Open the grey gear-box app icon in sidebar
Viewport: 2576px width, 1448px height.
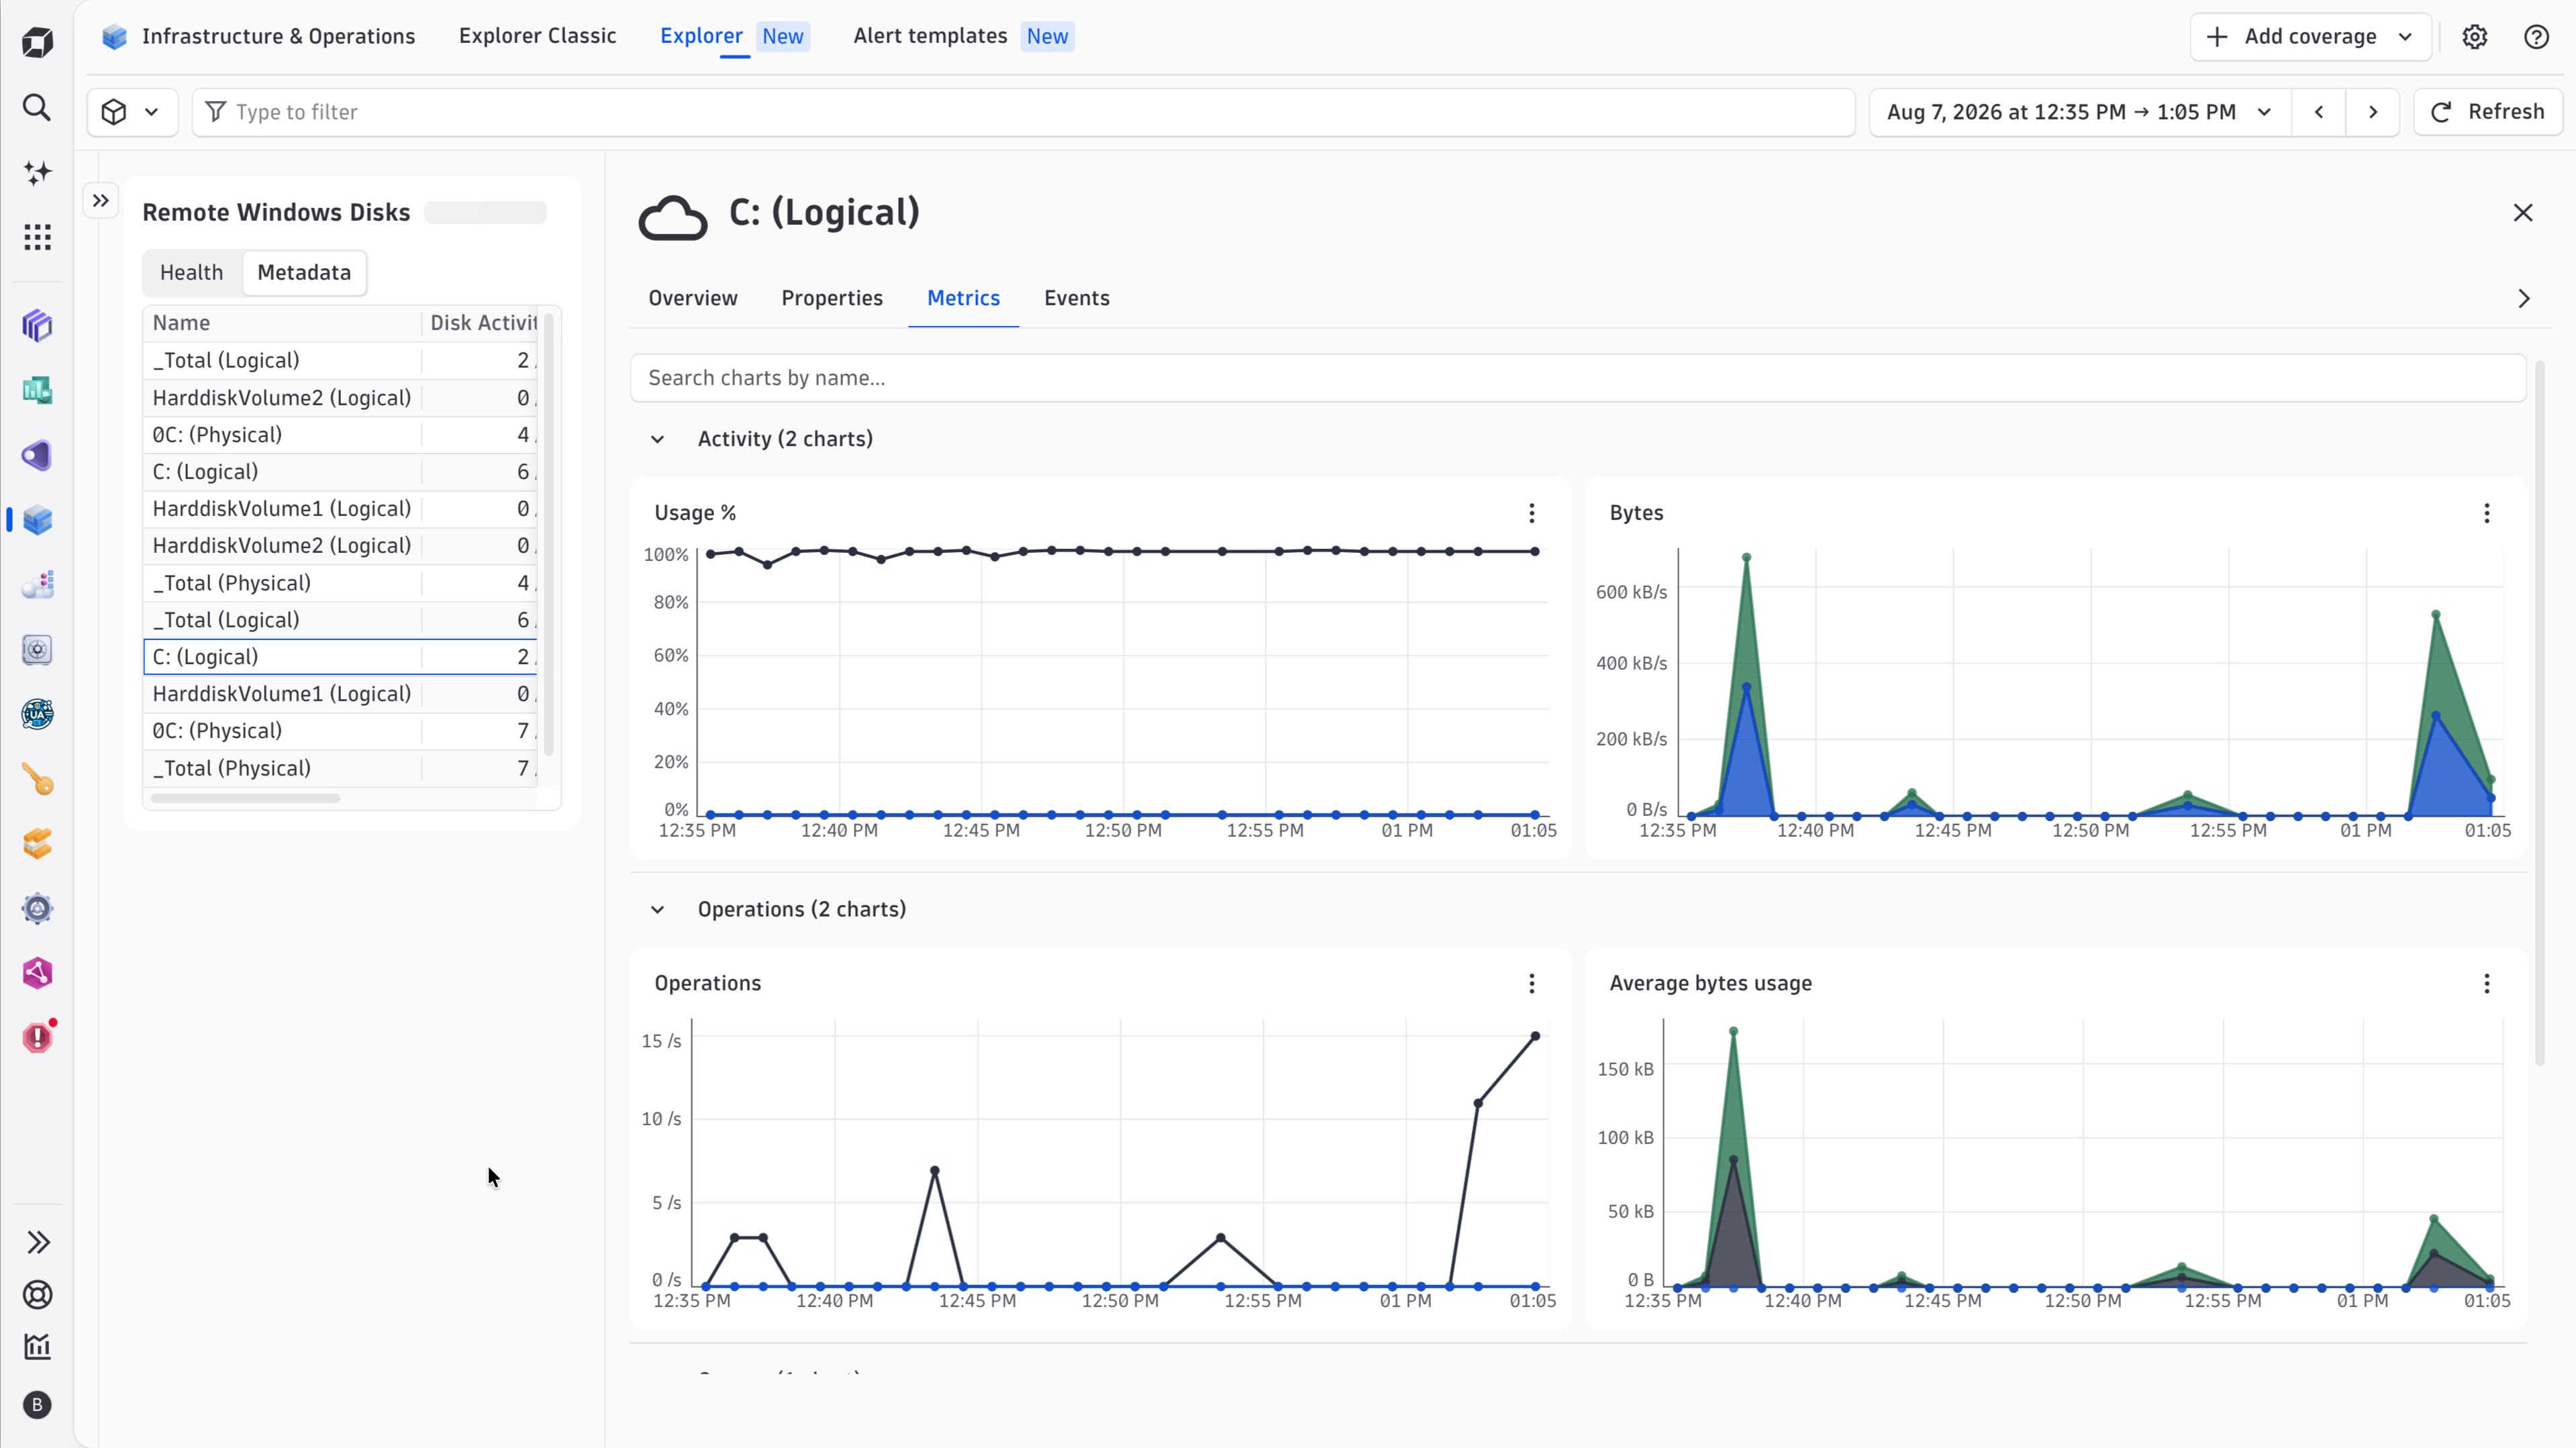point(37,650)
